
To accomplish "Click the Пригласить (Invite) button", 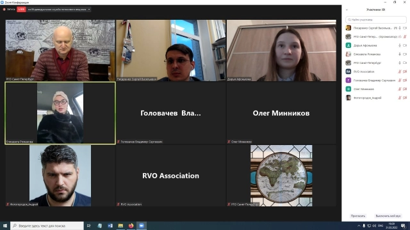I will [357, 216].
